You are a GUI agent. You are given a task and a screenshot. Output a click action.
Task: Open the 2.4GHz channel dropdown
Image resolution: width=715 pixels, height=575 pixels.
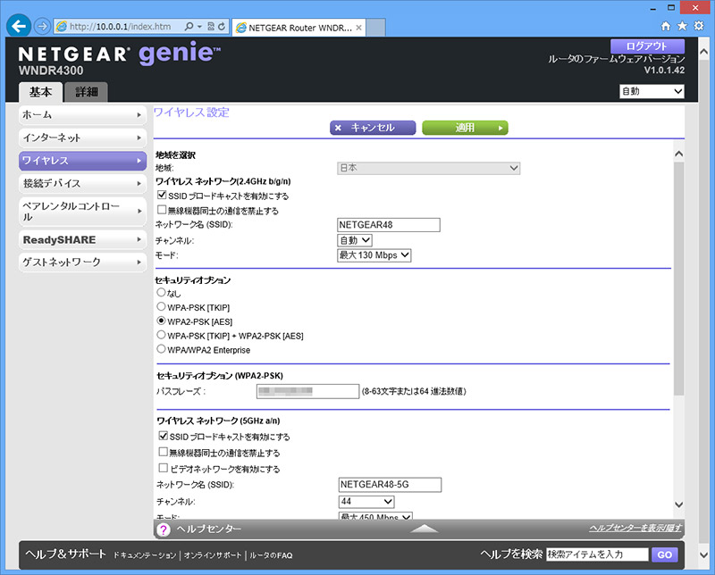354,240
